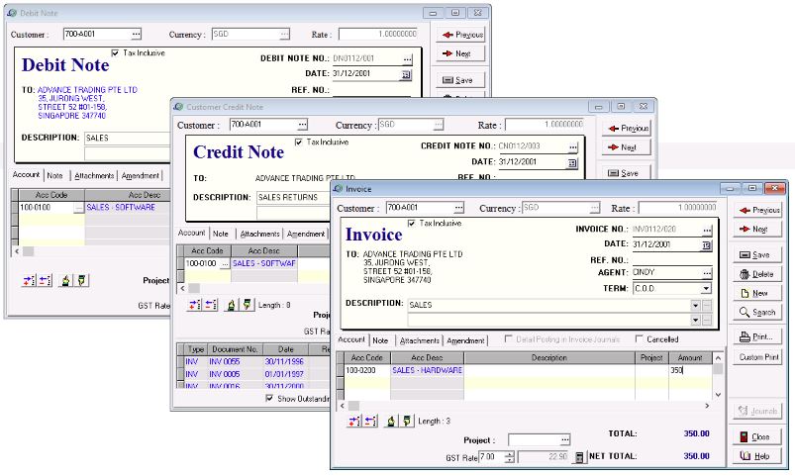
Task: Switch to Amendment tab in Debit Note window
Action: (x=141, y=175)
